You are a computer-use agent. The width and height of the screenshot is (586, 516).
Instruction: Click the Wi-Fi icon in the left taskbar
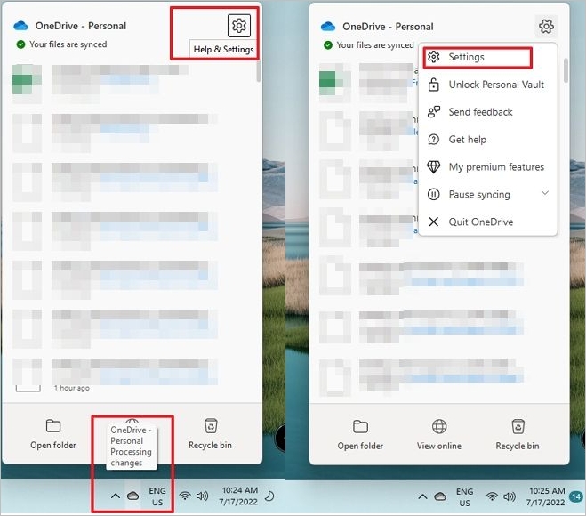(185, 496)
